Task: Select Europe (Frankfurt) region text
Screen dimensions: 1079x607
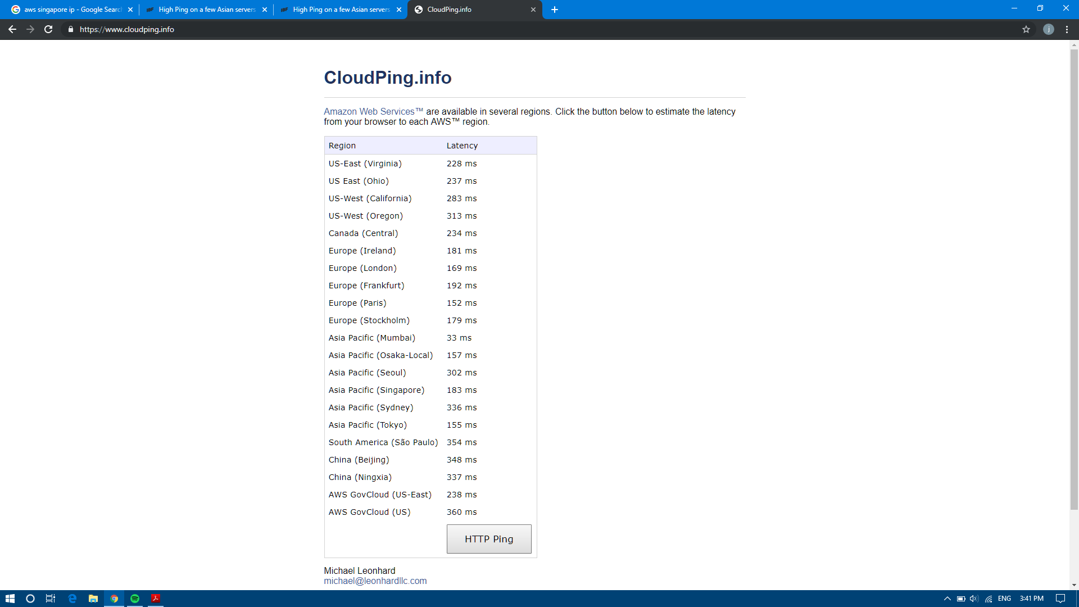Action: coord(366,286)
